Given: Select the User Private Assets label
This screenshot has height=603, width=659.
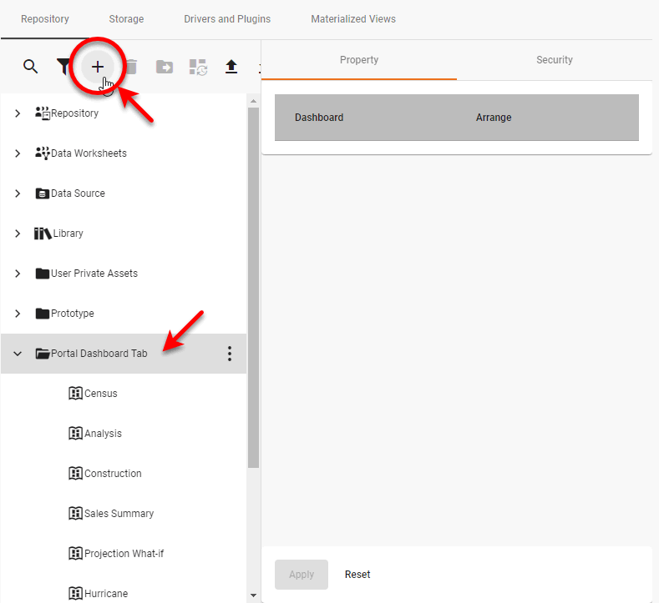Looking at the screenshot, I should point(94,274).
